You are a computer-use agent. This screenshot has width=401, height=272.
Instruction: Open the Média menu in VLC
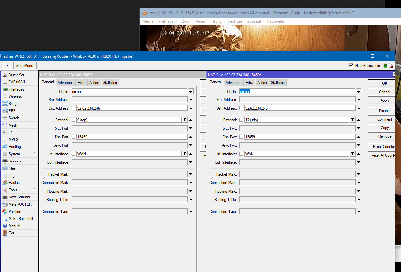(x=148, y=21)
